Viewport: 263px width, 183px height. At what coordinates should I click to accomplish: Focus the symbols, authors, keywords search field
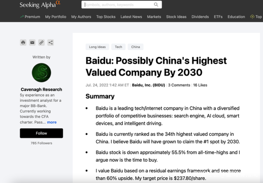[122, 5]
